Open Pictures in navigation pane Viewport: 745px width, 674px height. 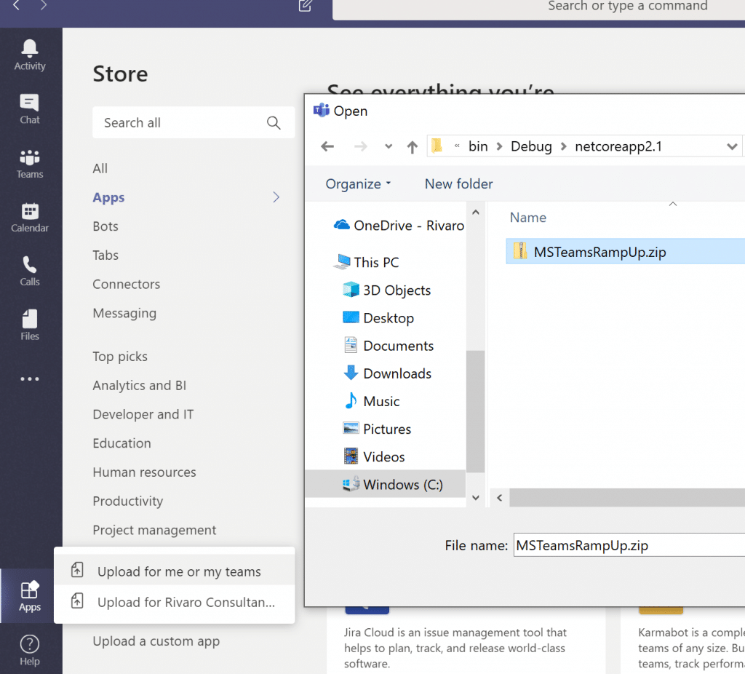377,429
